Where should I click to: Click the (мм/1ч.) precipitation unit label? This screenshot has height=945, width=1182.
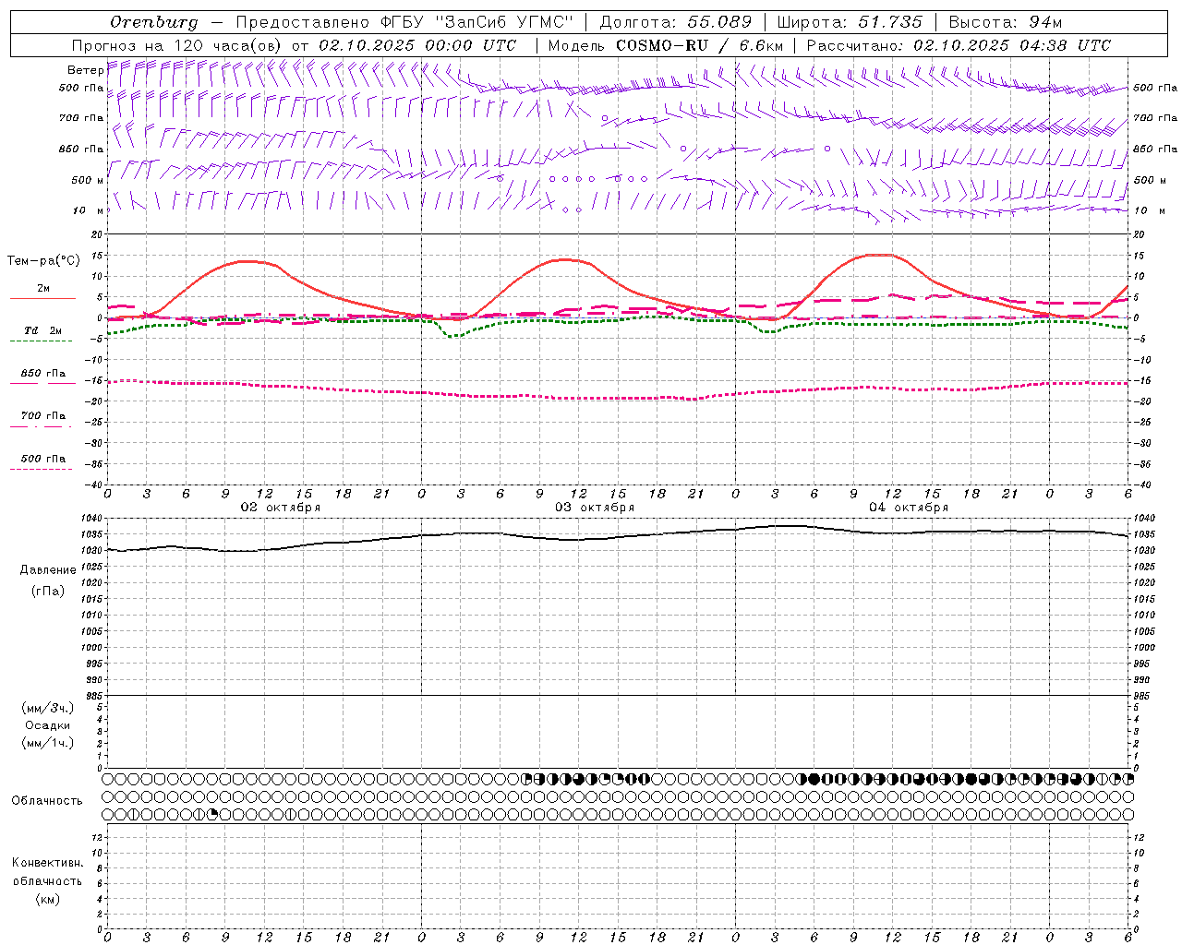click(x=48, y=743)
